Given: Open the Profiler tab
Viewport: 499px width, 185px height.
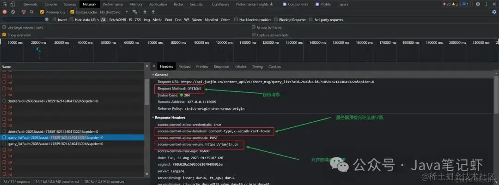Looking at the screenshot, I should click(323, 4).
